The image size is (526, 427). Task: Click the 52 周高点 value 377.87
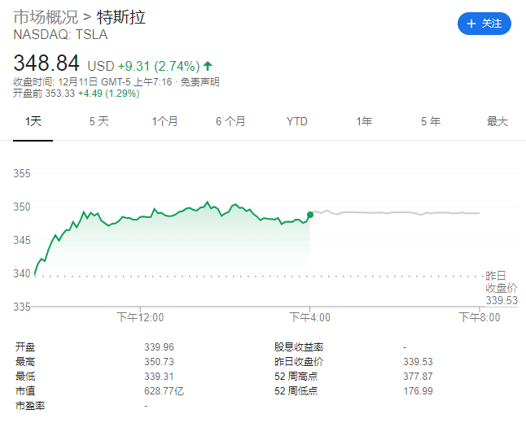(x=418, y=377)
